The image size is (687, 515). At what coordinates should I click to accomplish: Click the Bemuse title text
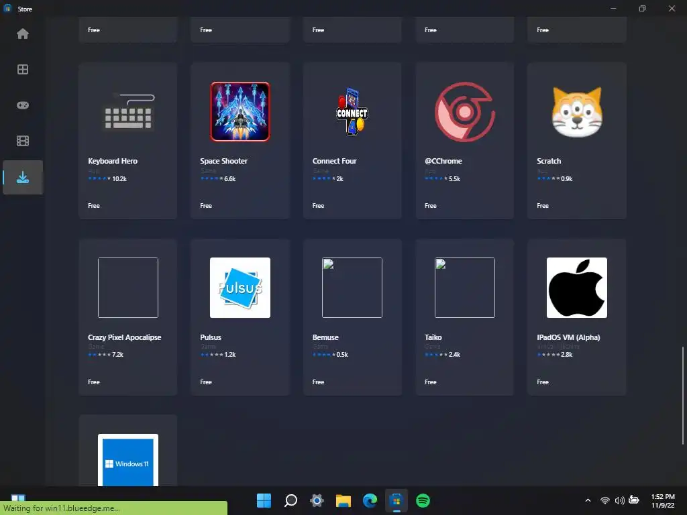pyautogui.click(x=325, y=337)
